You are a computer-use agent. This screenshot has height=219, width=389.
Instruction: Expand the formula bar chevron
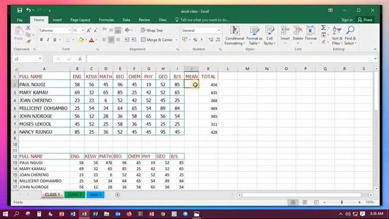pos(376,58)
